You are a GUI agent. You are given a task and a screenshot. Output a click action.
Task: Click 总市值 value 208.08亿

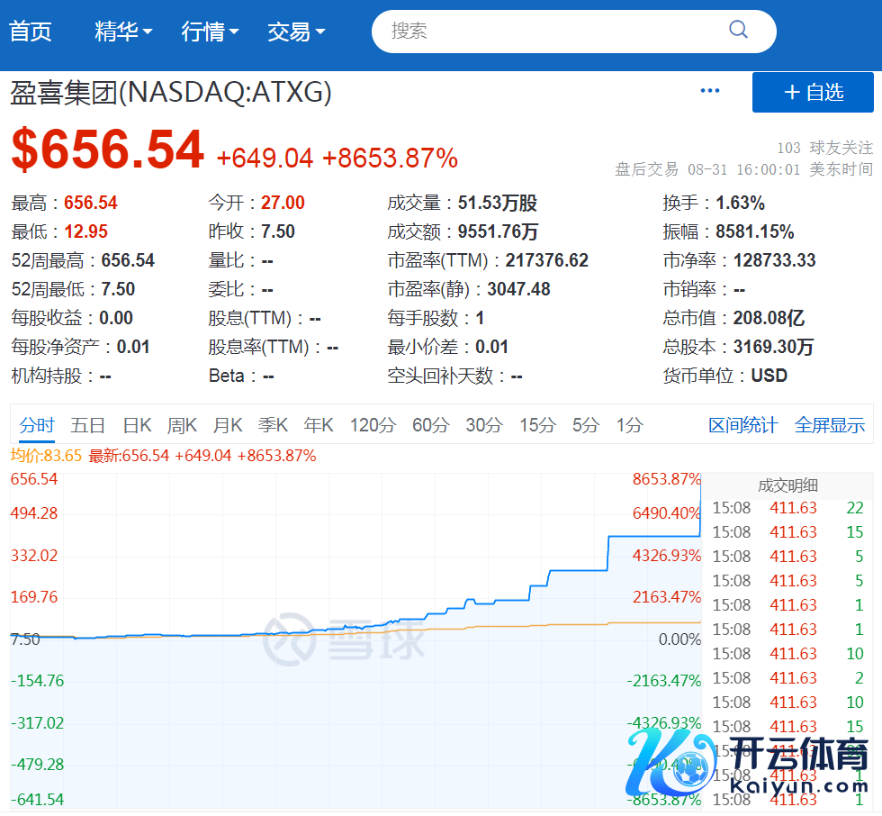[x=769, y=318]
